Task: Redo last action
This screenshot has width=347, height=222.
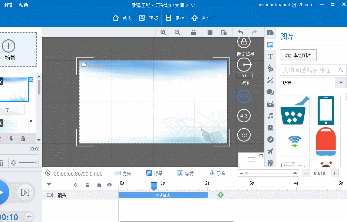Action: click(x=254, y=32)
